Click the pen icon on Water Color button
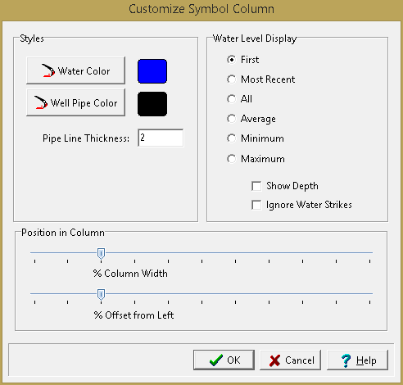This screenshot has height=385, width=403. 48,70
